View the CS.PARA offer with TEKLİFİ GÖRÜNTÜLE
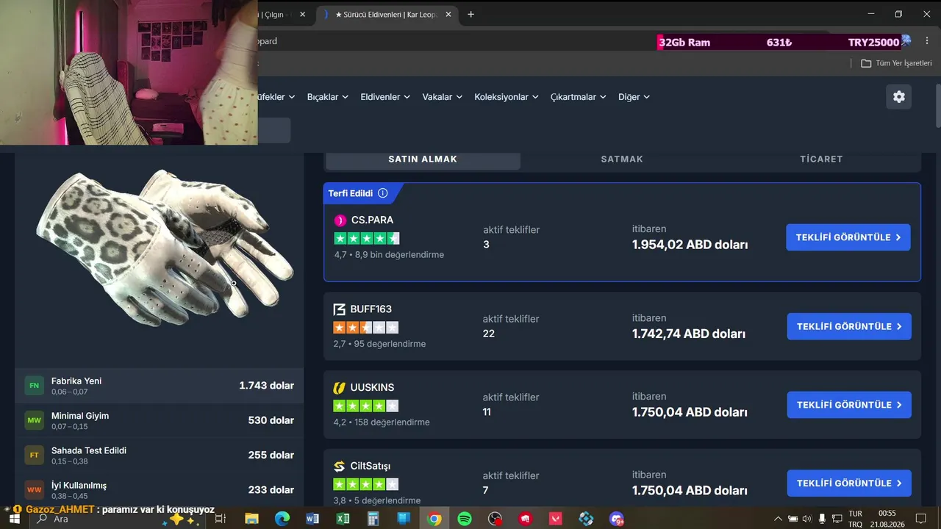 848,237
